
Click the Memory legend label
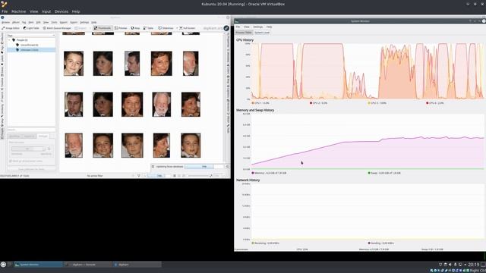click(x=269, y=173)
